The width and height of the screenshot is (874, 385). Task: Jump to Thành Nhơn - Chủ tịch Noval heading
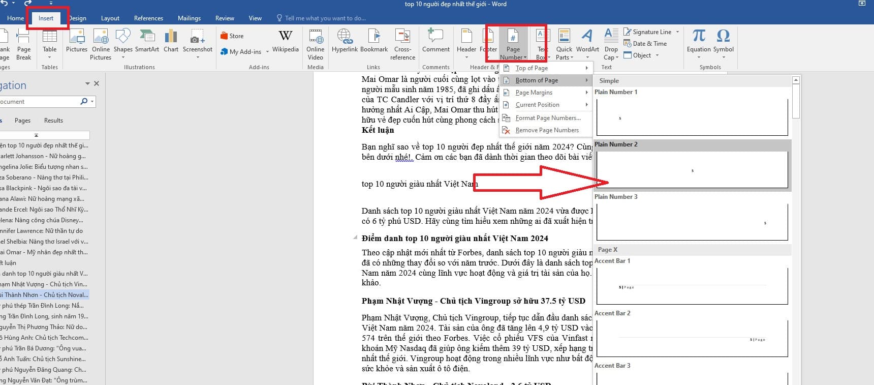(45, 295)
